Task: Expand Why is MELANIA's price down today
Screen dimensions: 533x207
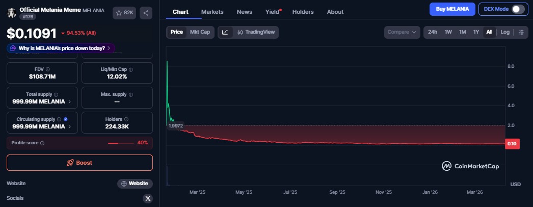Action: coord(61,48)
